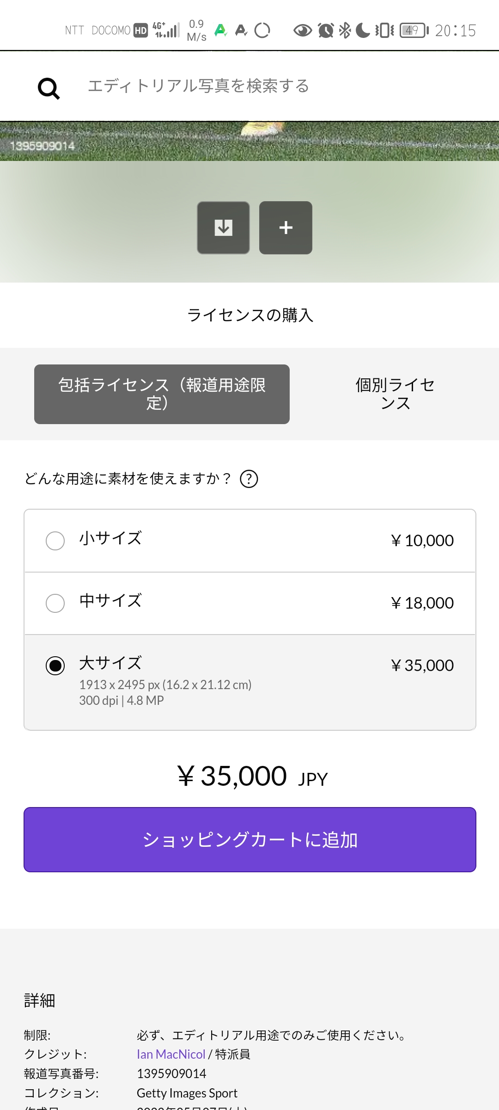Screen dimensions: 499x1110
Task: Tap the plus icon to add image
Action: [286, 228]
